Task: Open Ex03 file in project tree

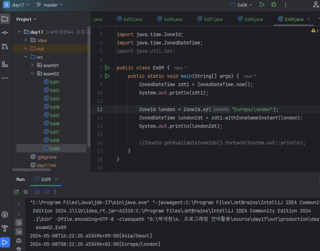Action: [55, 99]
